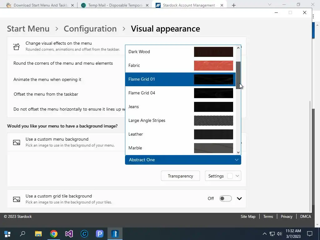The width and height of the screenshot is (320, 240).
Task: Click the Fabric red texture thumbnail
Action: tap(213, 66)
